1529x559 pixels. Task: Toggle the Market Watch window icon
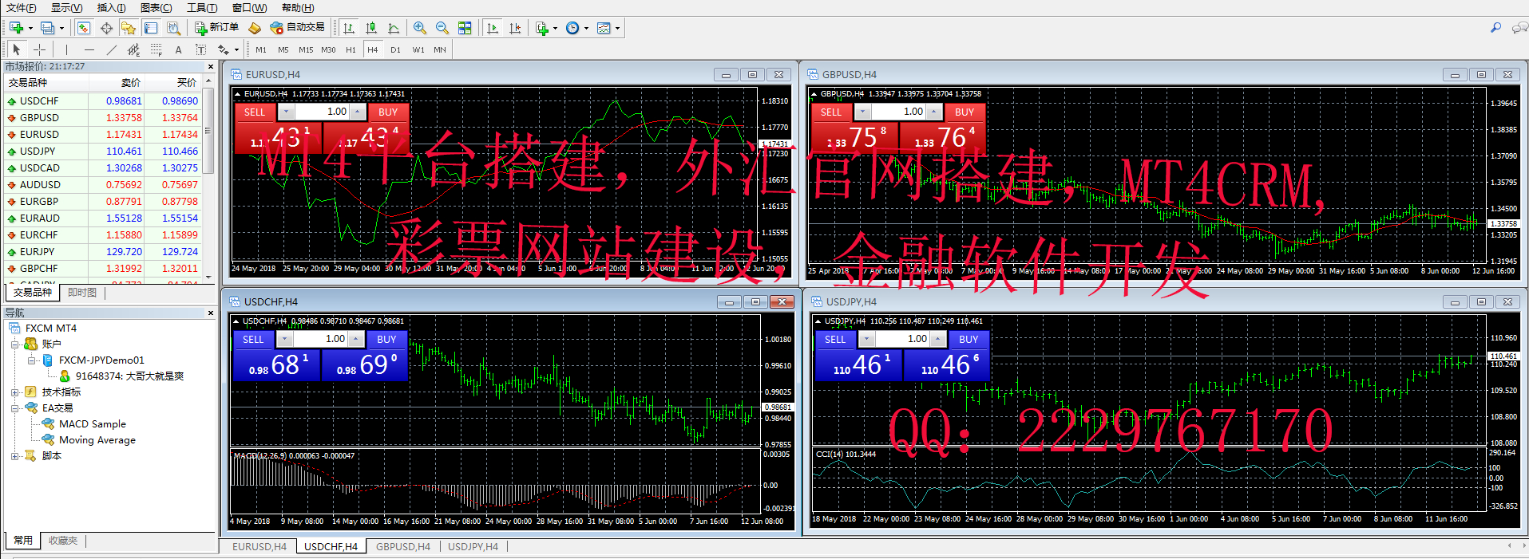point(84,28)
